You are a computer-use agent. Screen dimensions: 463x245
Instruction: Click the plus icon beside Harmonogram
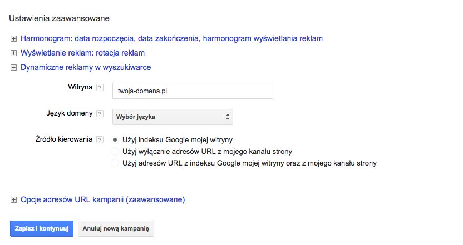[x=13, y=39]
